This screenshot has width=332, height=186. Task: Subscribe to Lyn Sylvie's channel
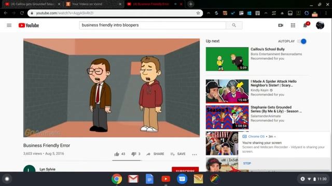coord(185,169)
